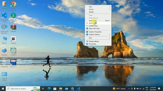163x91 pixels.
Task: Click the battery tray icon
Action: 138,89
